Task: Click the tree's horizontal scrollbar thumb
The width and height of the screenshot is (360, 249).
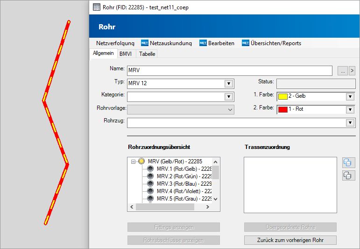Action: pos(165,207)
